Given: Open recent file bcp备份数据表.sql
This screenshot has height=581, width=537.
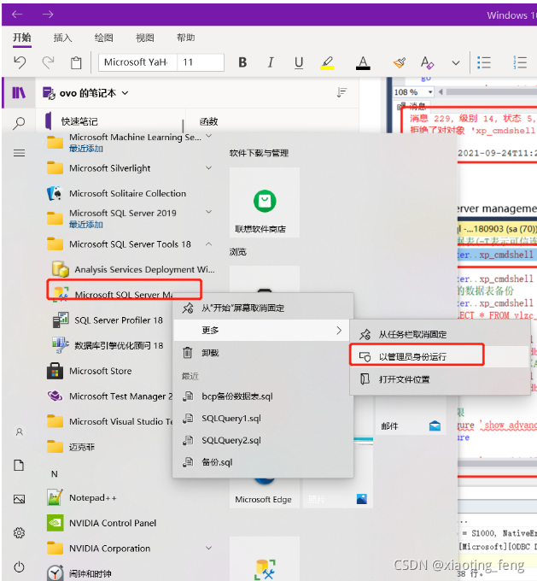Looking at the screenshot, I should tap(263, 396).
